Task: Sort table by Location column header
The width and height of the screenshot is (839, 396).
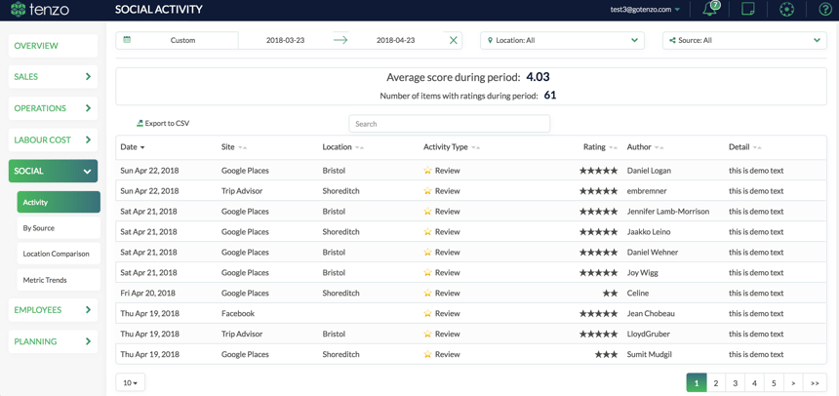Action: tap(343, 147)
